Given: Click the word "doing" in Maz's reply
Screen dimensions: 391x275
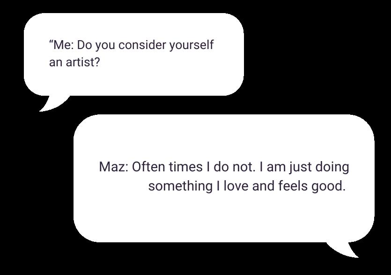Looking at the screenshot, I should [x=332, y=167].
